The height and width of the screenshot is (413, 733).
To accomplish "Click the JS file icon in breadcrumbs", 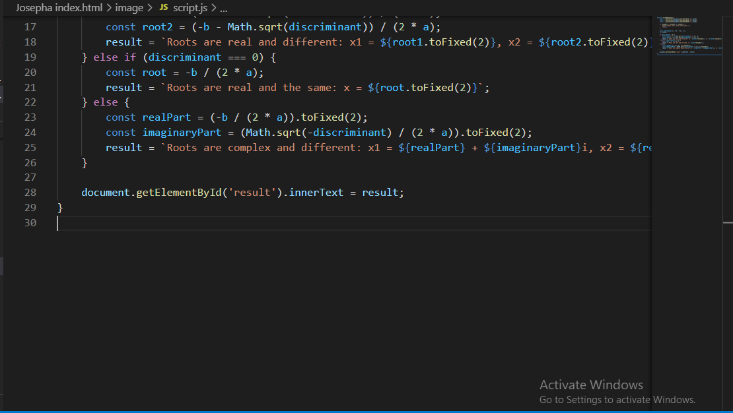I will 164,7.
